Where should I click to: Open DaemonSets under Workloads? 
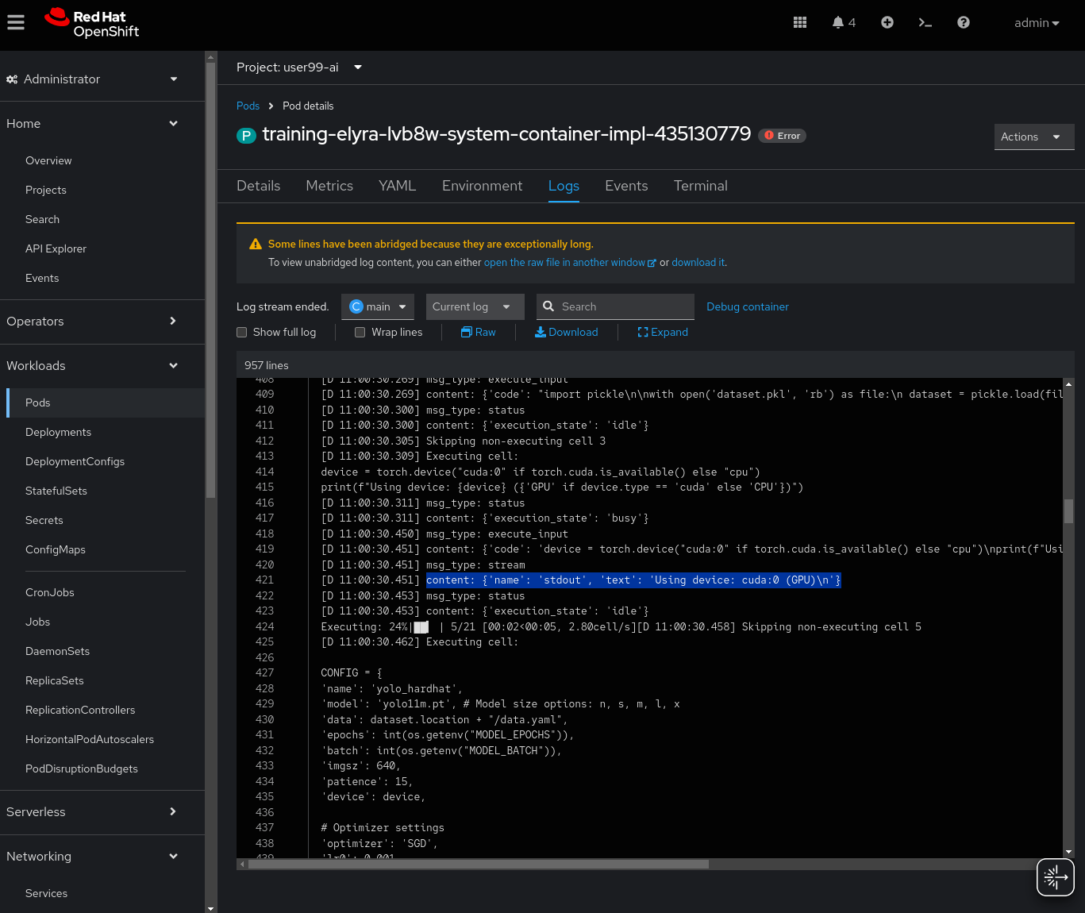coord(57,651)
